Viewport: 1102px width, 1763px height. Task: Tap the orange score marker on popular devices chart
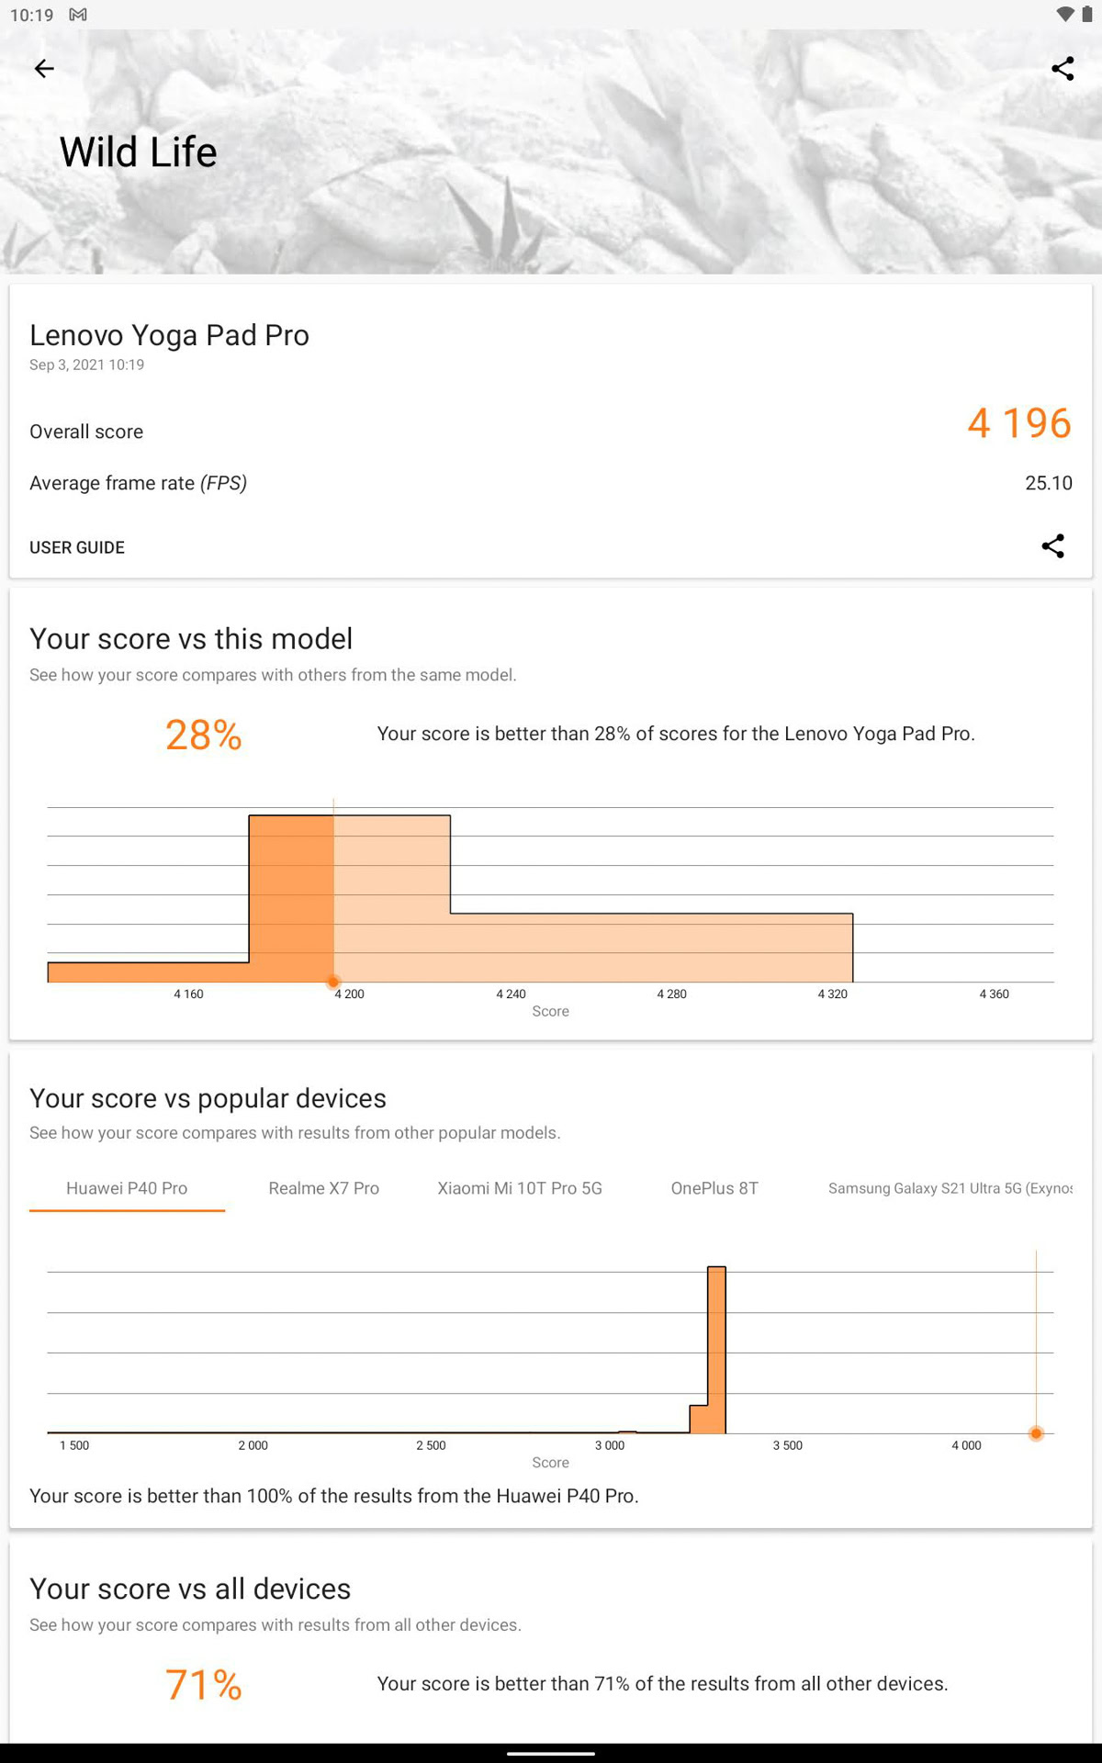[x=1036, y=1433]
